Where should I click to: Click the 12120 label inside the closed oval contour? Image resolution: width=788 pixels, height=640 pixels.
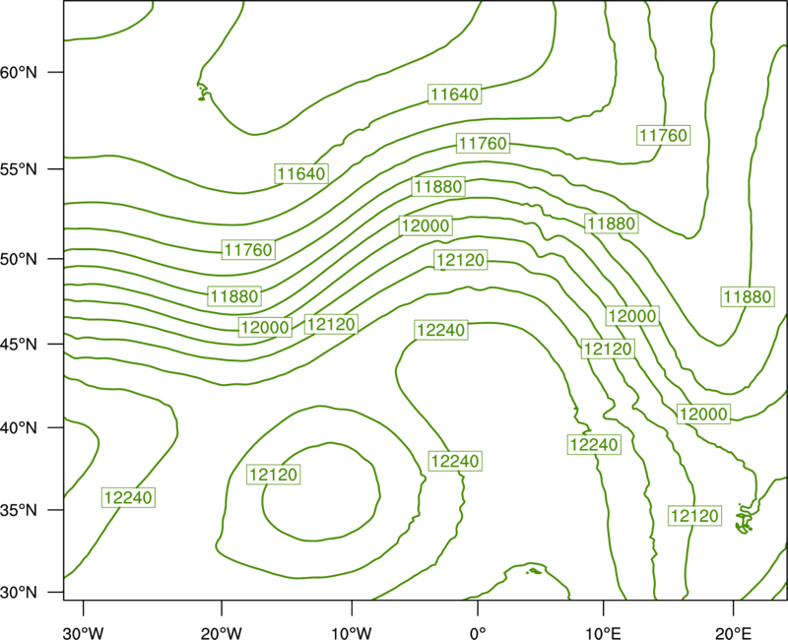click(274, 475)
